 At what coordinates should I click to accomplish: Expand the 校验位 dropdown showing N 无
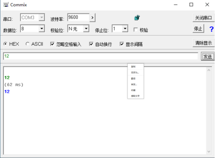pyautogui.click(x=86, y=29)
